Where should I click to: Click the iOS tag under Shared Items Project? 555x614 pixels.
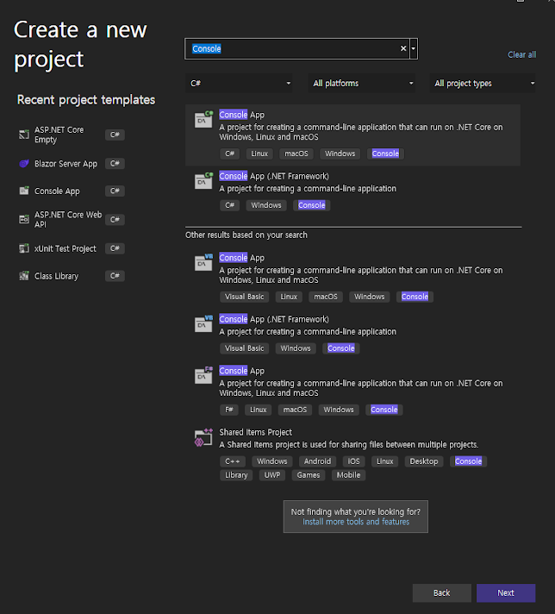click(x=354, y=461)
